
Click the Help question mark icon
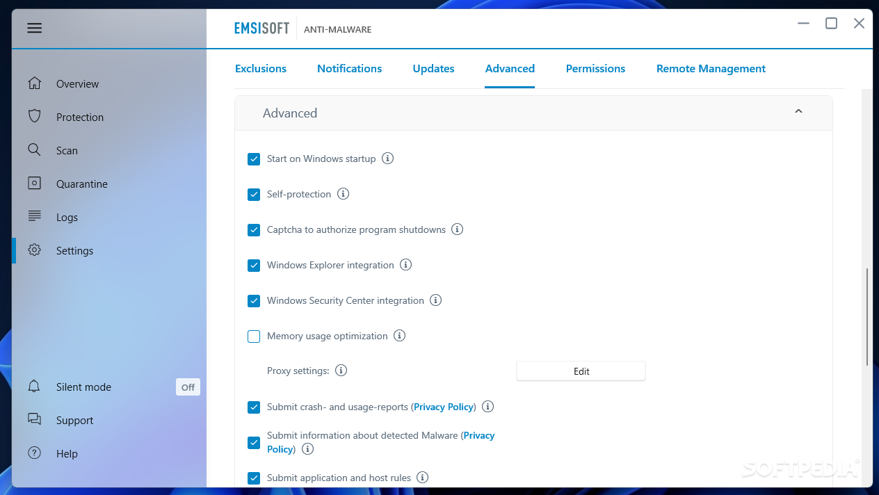coord(35,453)
